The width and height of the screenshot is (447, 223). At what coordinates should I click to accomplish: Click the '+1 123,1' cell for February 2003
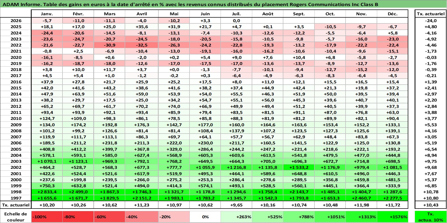tap(78, 161)
